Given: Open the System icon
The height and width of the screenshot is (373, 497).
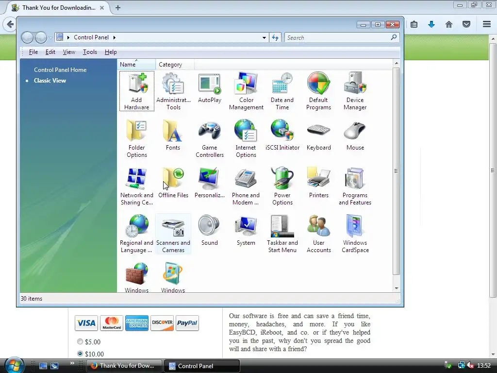Looking at the screenshot, I should coord(246,230).
